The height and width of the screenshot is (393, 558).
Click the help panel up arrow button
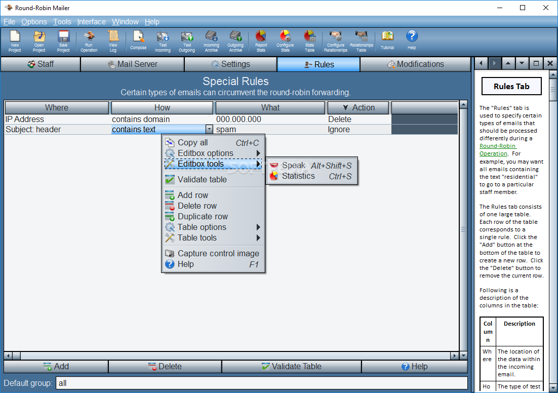point(508,64)
